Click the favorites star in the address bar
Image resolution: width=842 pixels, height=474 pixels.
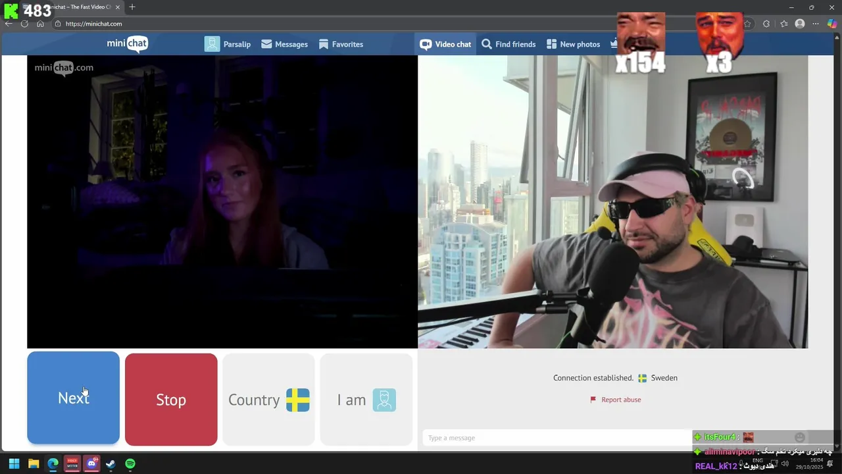coord(747,24)
